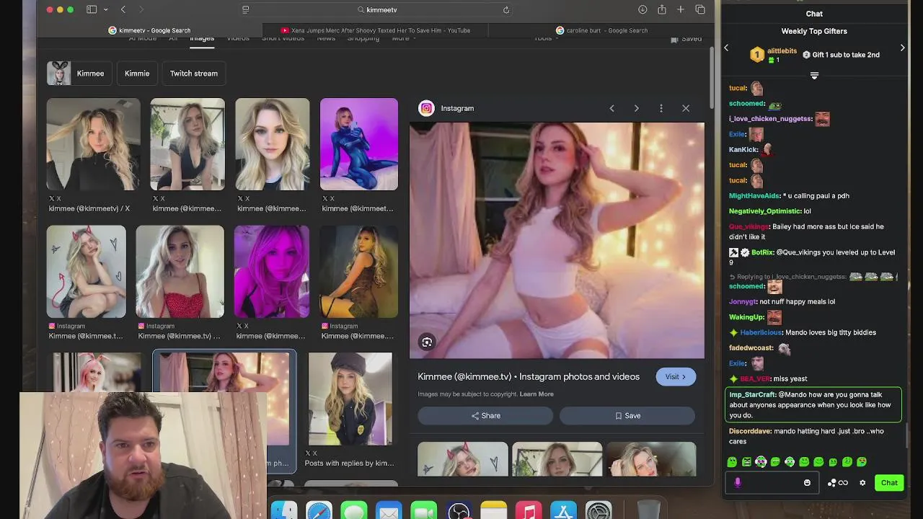
Task: Open the Kimmee (@kimmee.tv) Instagram photos title link
Action: click(529, 376)
